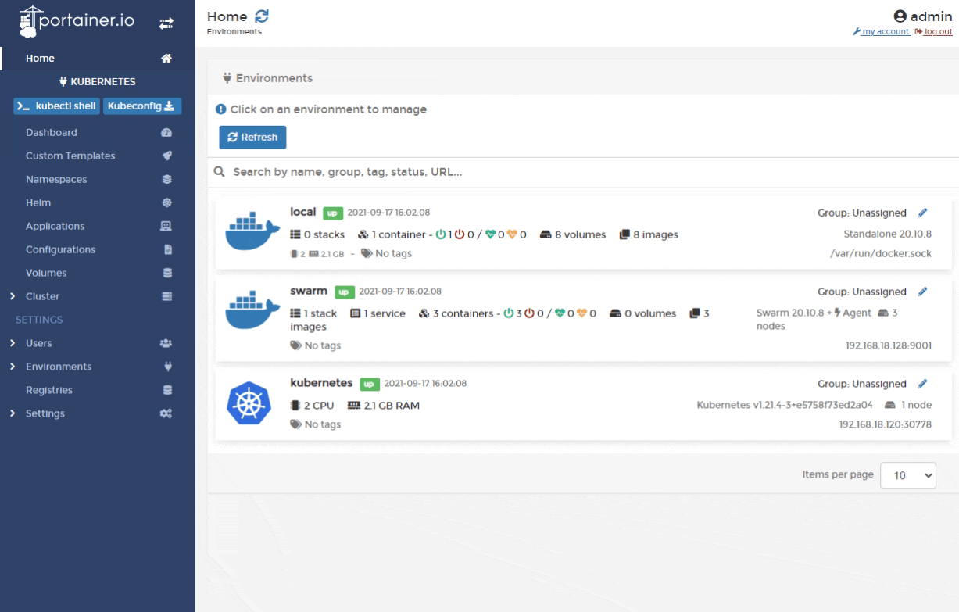Launch the kubectl shell button

(x=57, y=106)
